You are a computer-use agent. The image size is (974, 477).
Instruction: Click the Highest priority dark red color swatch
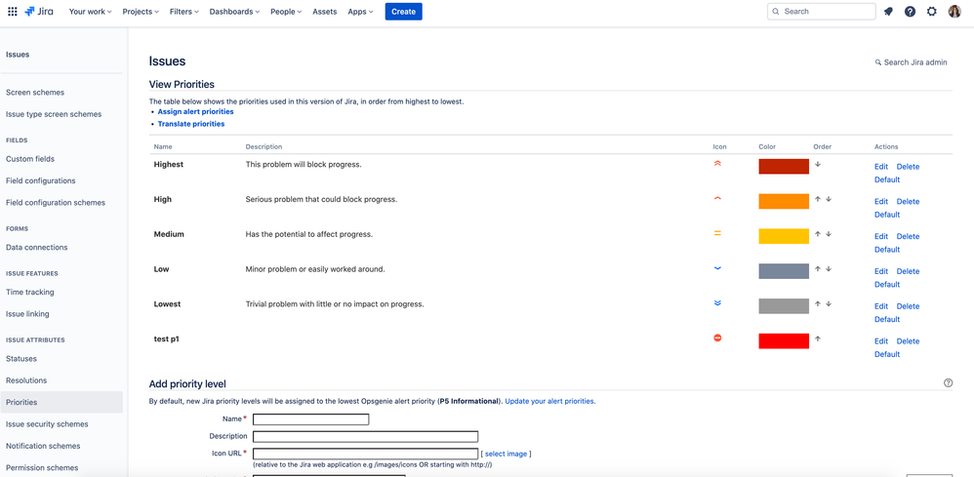[784, 167]
